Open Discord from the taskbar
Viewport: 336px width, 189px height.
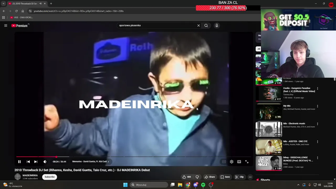[x=195, y=185]
